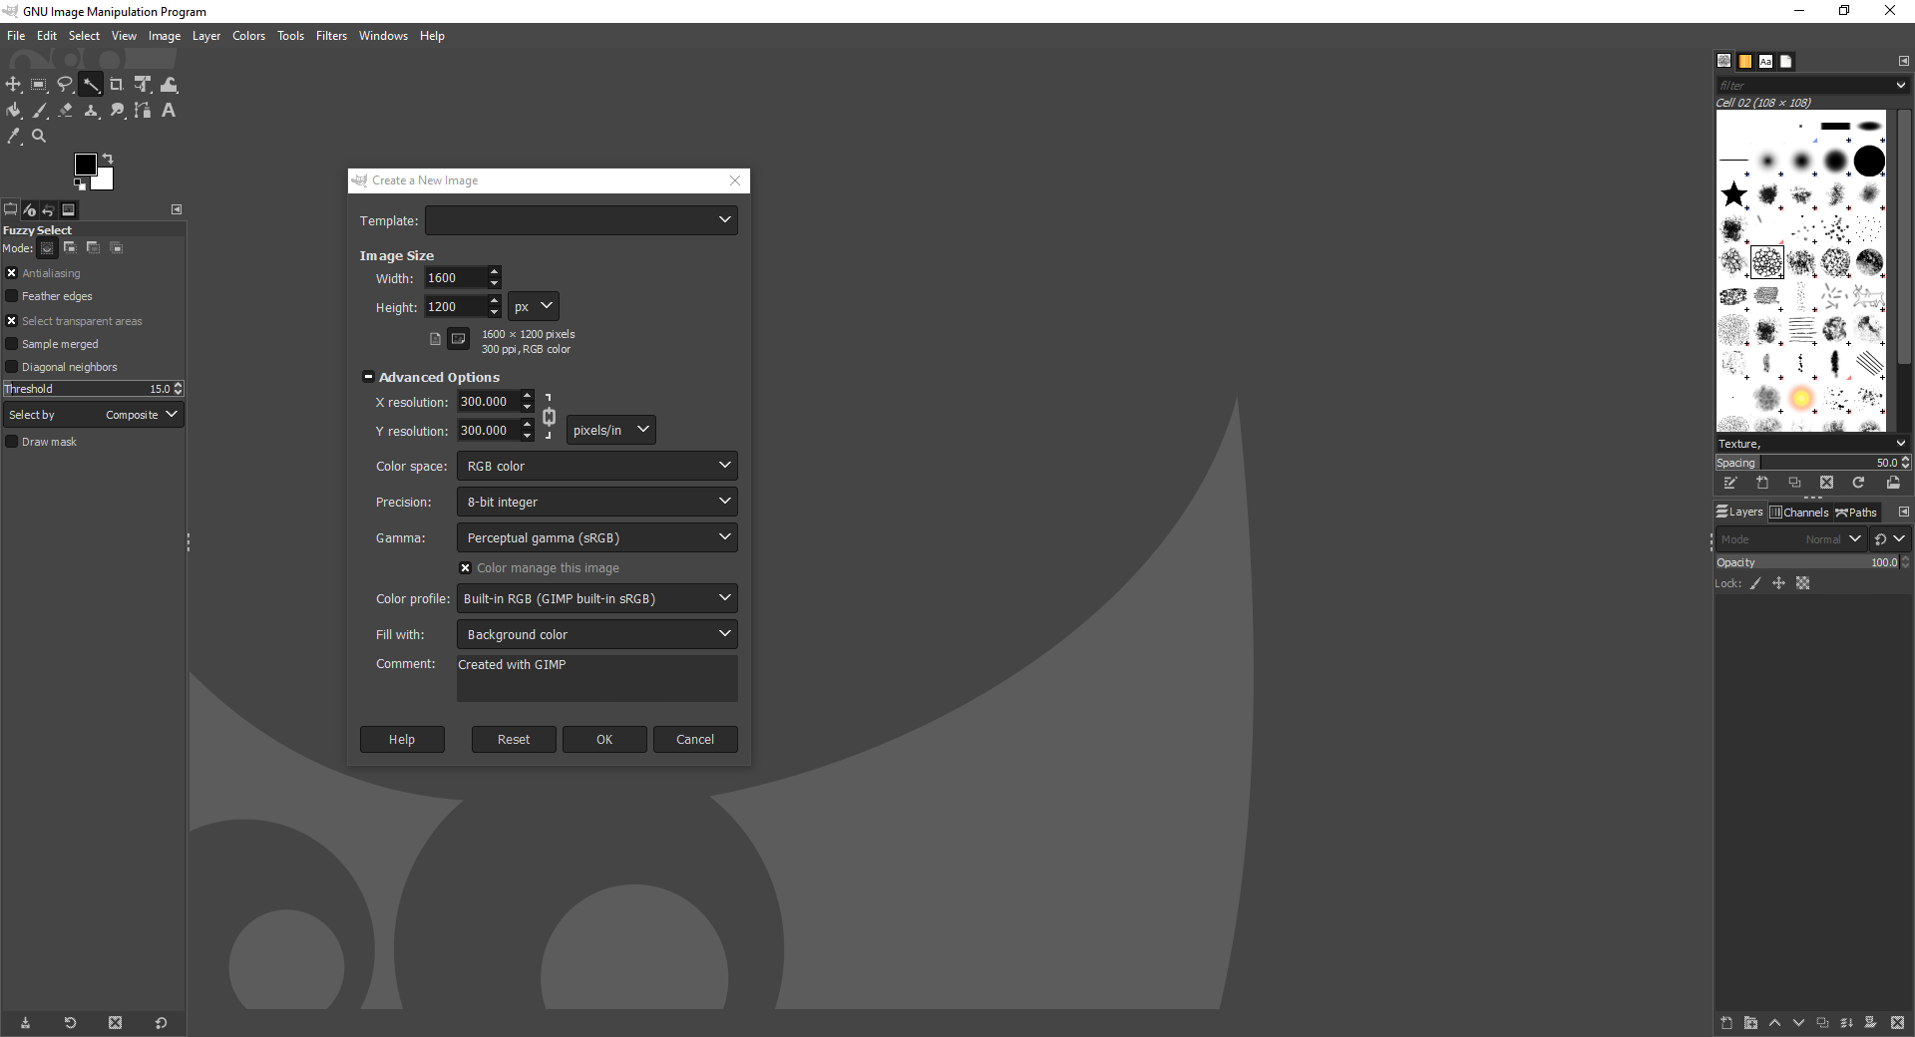Select Replace current selection mode
1915x1037 pixels.
pyautogui.click(x=47, y=248)
